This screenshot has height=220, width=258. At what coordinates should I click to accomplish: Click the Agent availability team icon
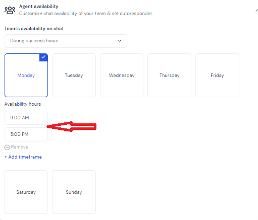click(10, 11)
